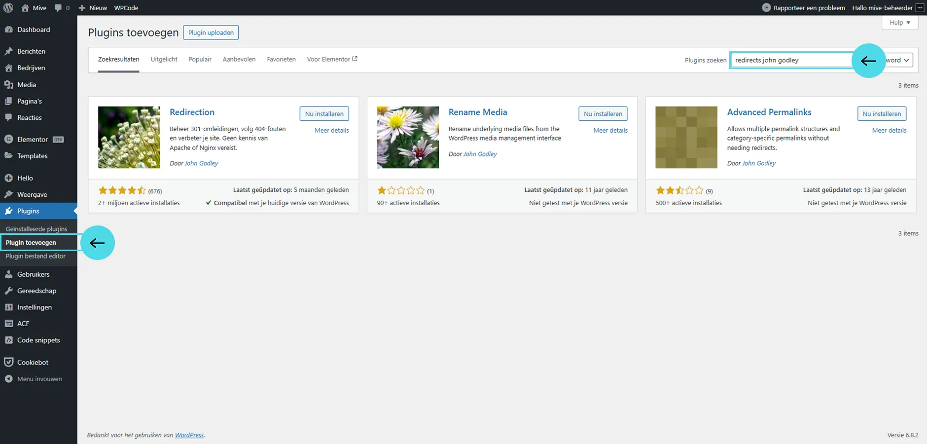Viewport: 927px width, 444px height.
Task: Click the Gereedschap wrench icon
Action: pos(8,291)
